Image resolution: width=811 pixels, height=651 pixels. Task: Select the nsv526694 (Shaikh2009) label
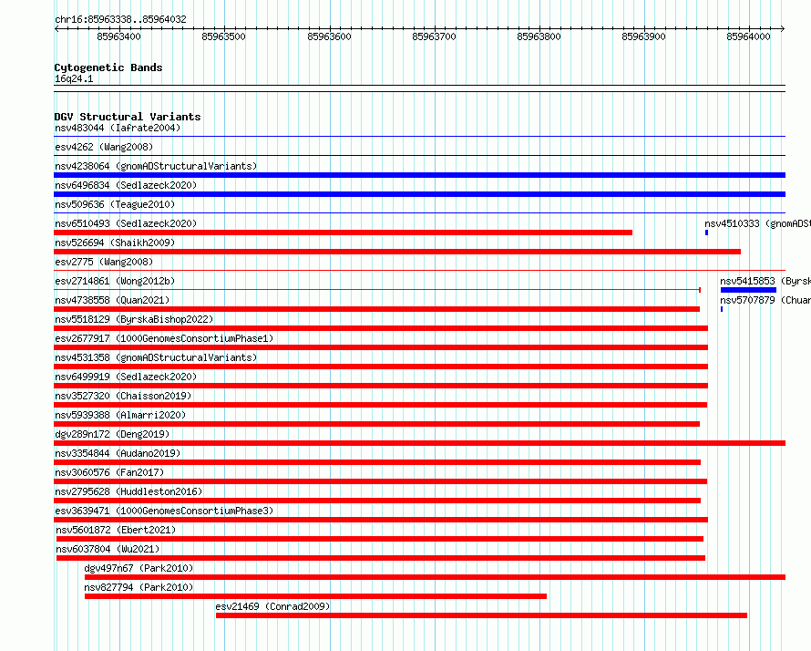[x=115, y=243]
